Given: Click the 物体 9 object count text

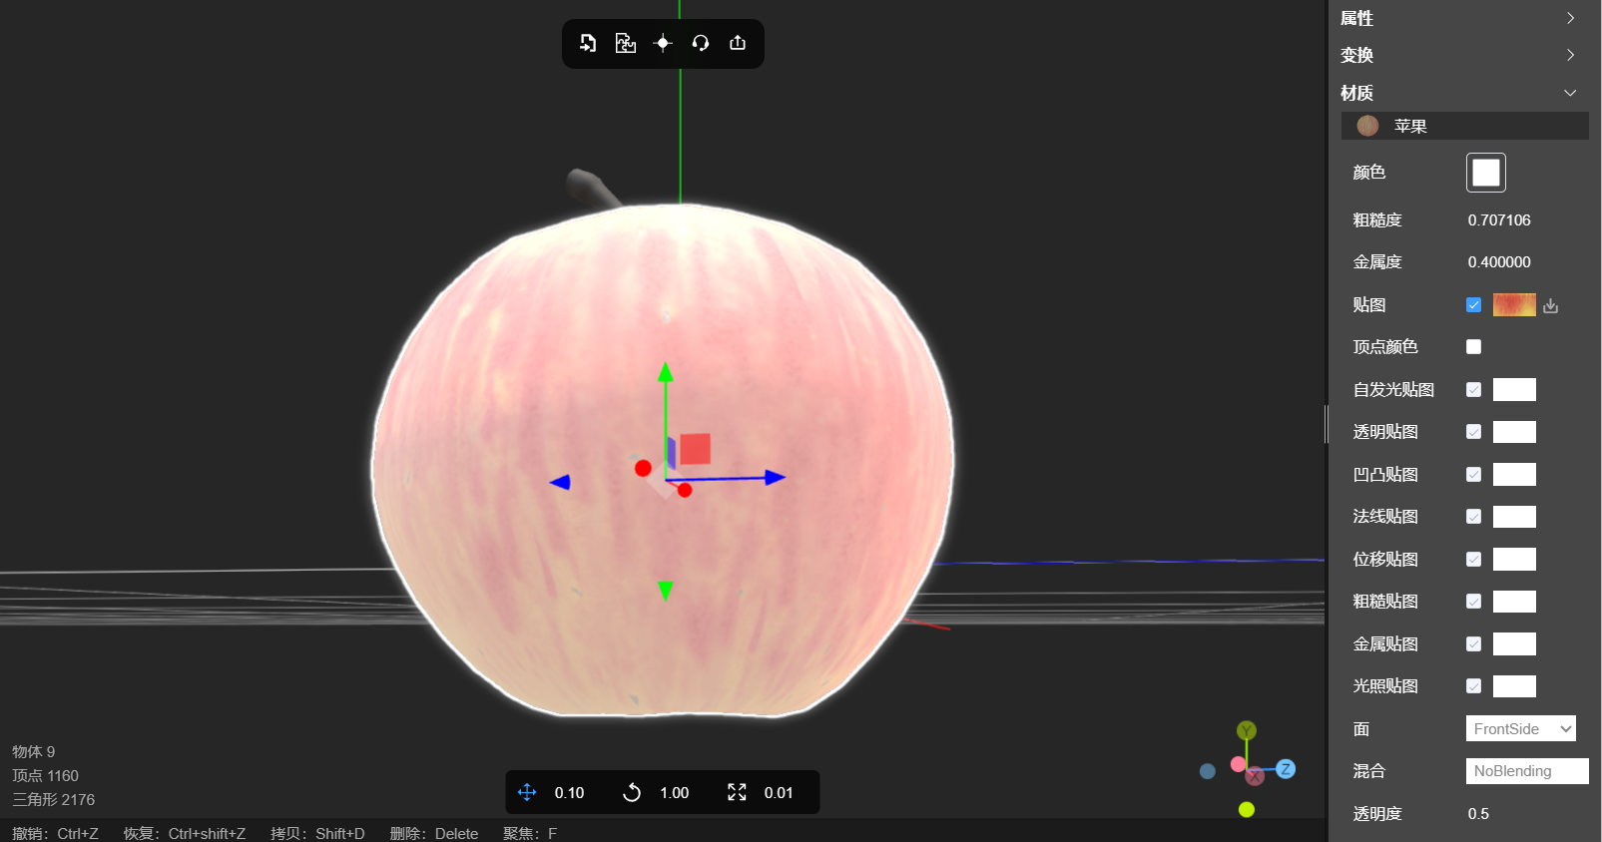Looking at the screenshot, I should click(34, 752).
